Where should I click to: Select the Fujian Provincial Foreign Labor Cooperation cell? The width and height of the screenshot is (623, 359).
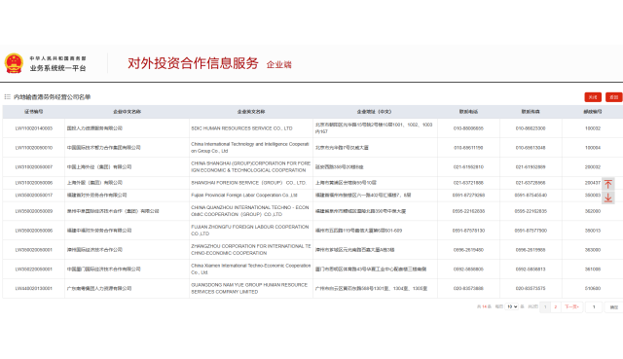tap(251, 195)
